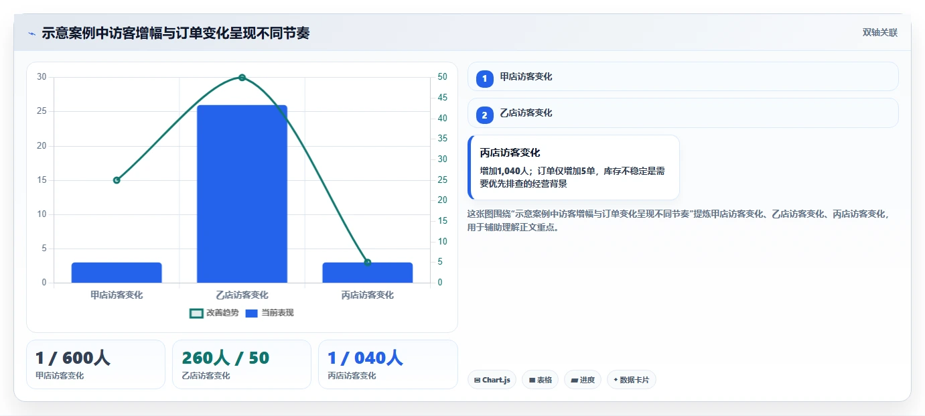This screenshot has width=925, height=416.
Task: Click the number 1 badge
Action: [484, 78]
